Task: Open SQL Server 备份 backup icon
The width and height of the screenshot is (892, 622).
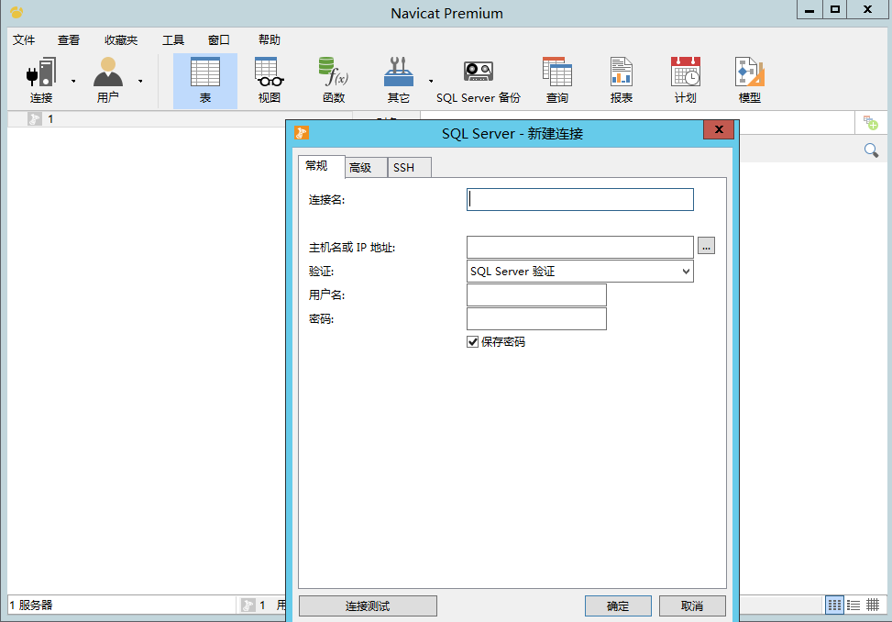Action: pos(478,80)
